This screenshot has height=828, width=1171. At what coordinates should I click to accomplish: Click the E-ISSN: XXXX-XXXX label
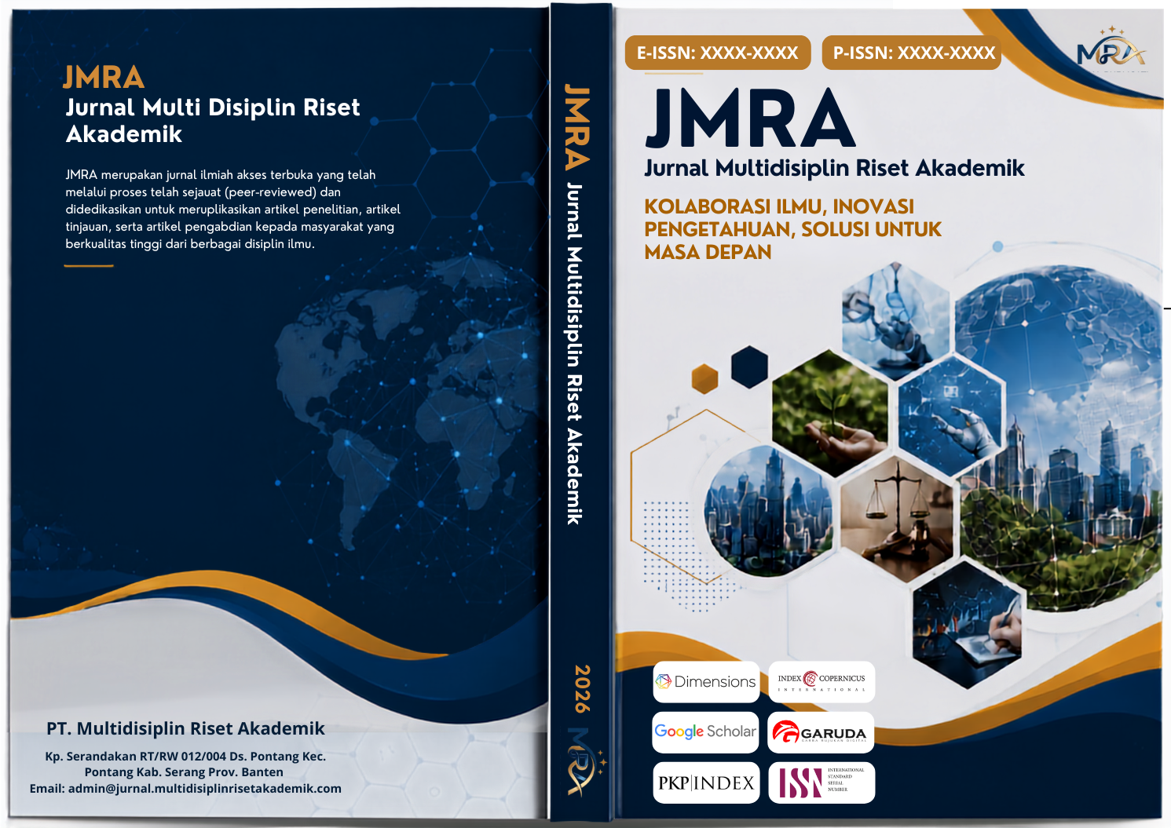(718, 53)
